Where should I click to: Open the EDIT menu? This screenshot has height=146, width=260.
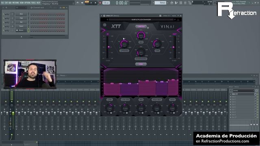[6, 3]
